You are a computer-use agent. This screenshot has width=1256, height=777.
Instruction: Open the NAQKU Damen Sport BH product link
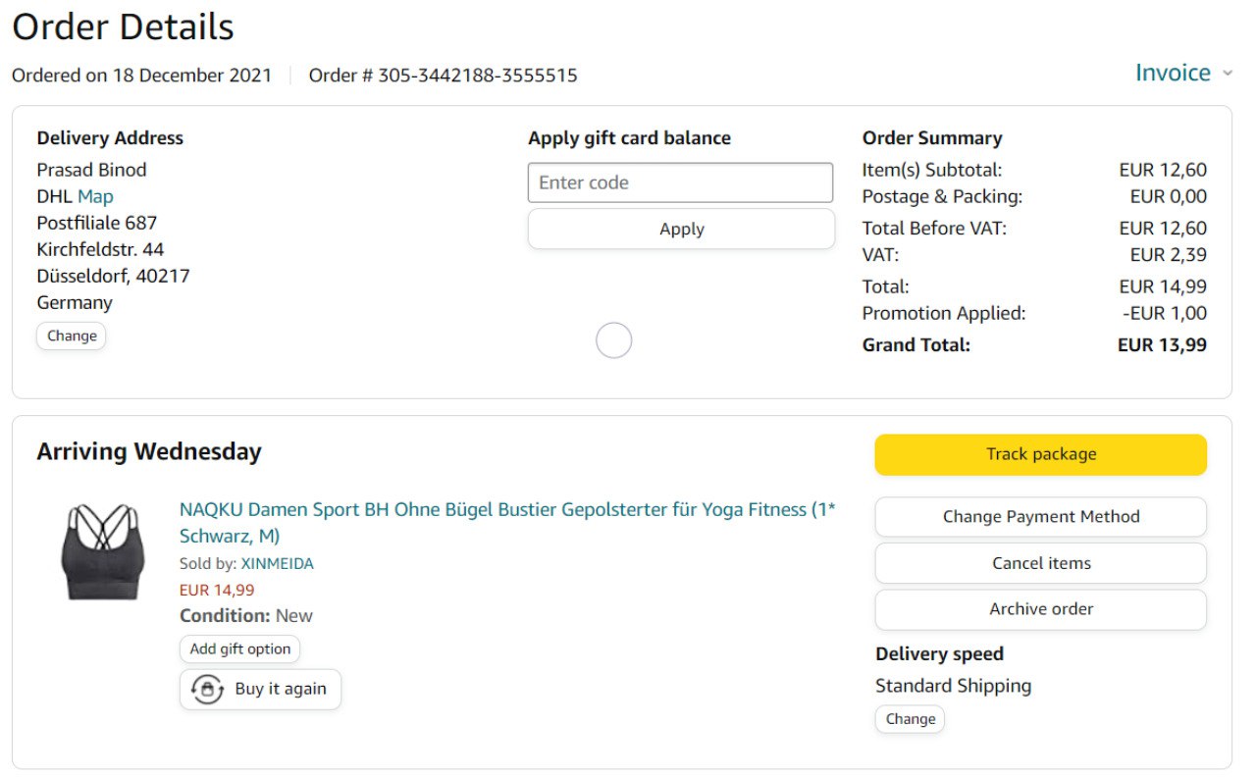click(x=506, y=510)
